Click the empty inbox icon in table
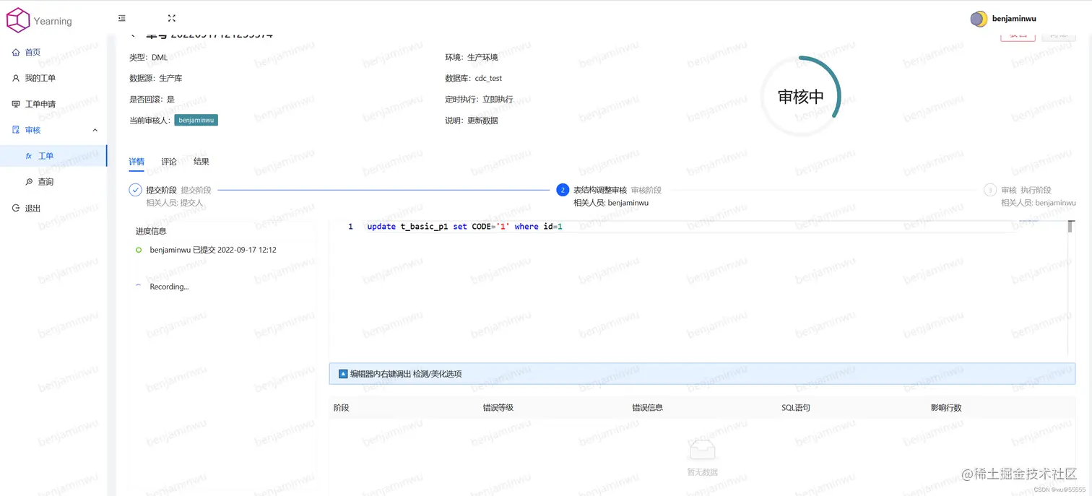The width and height of the screenshot is (1092, 496). point(702,450)
